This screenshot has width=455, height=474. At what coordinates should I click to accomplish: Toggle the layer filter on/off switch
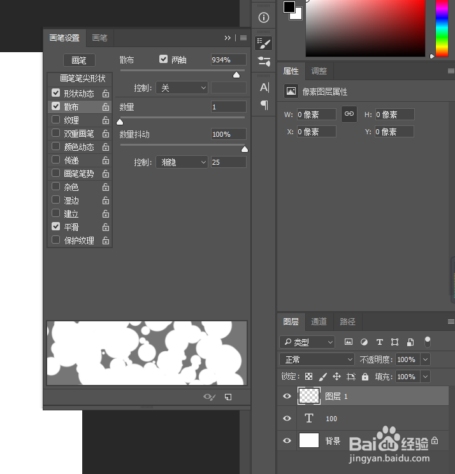[428, 342]
